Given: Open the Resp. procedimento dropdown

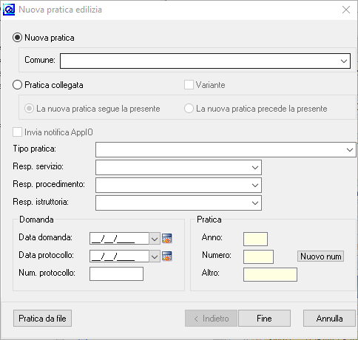Looking at the screenshot, I should pyautogui.click(x=255, y=186).
